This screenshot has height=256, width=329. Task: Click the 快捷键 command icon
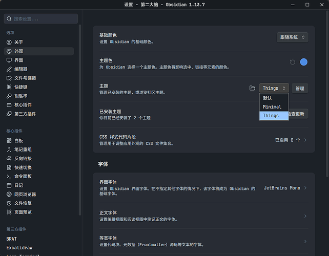pyautogui.click(x=9, y=87)
